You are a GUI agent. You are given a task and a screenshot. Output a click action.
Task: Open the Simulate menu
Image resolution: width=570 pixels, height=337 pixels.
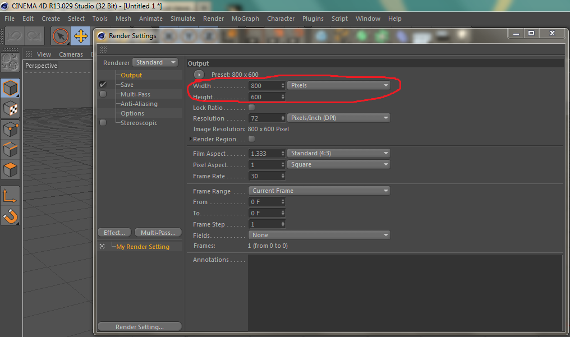(x=183, y=19)
